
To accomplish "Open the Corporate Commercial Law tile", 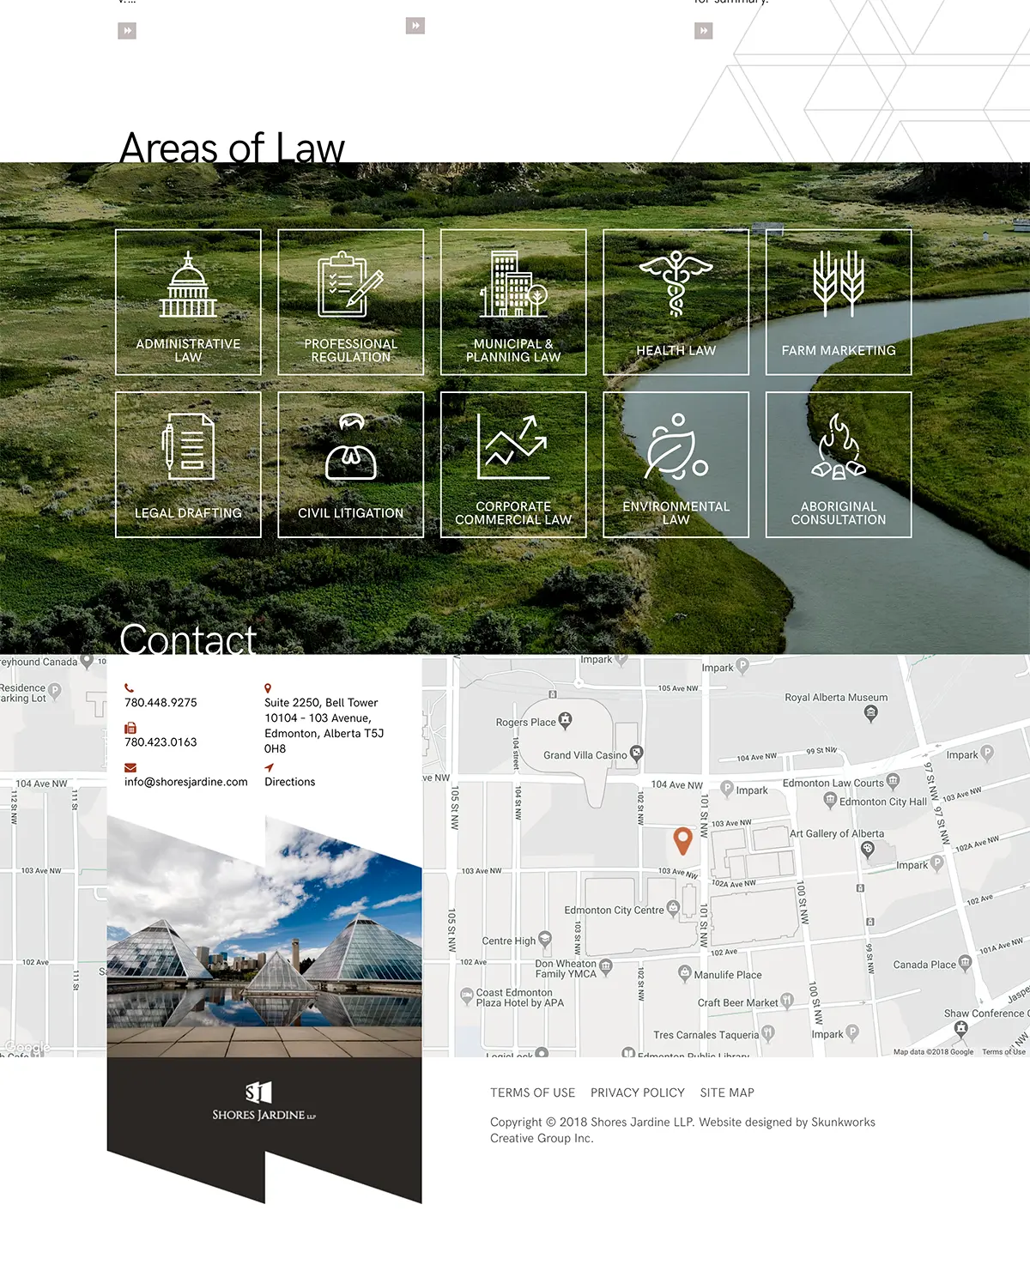I will 513,464.
